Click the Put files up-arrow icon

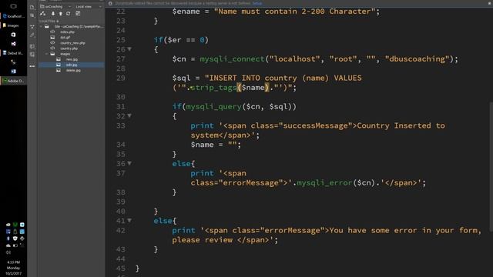point(60,14)
